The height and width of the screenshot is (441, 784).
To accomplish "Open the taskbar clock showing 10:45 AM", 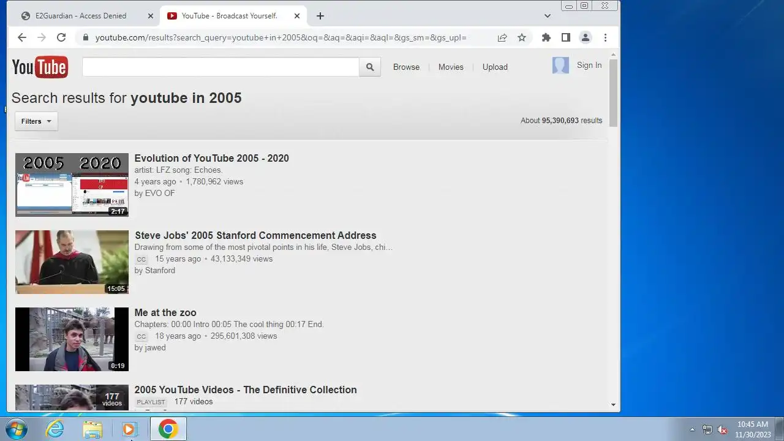I will [753, 429].
